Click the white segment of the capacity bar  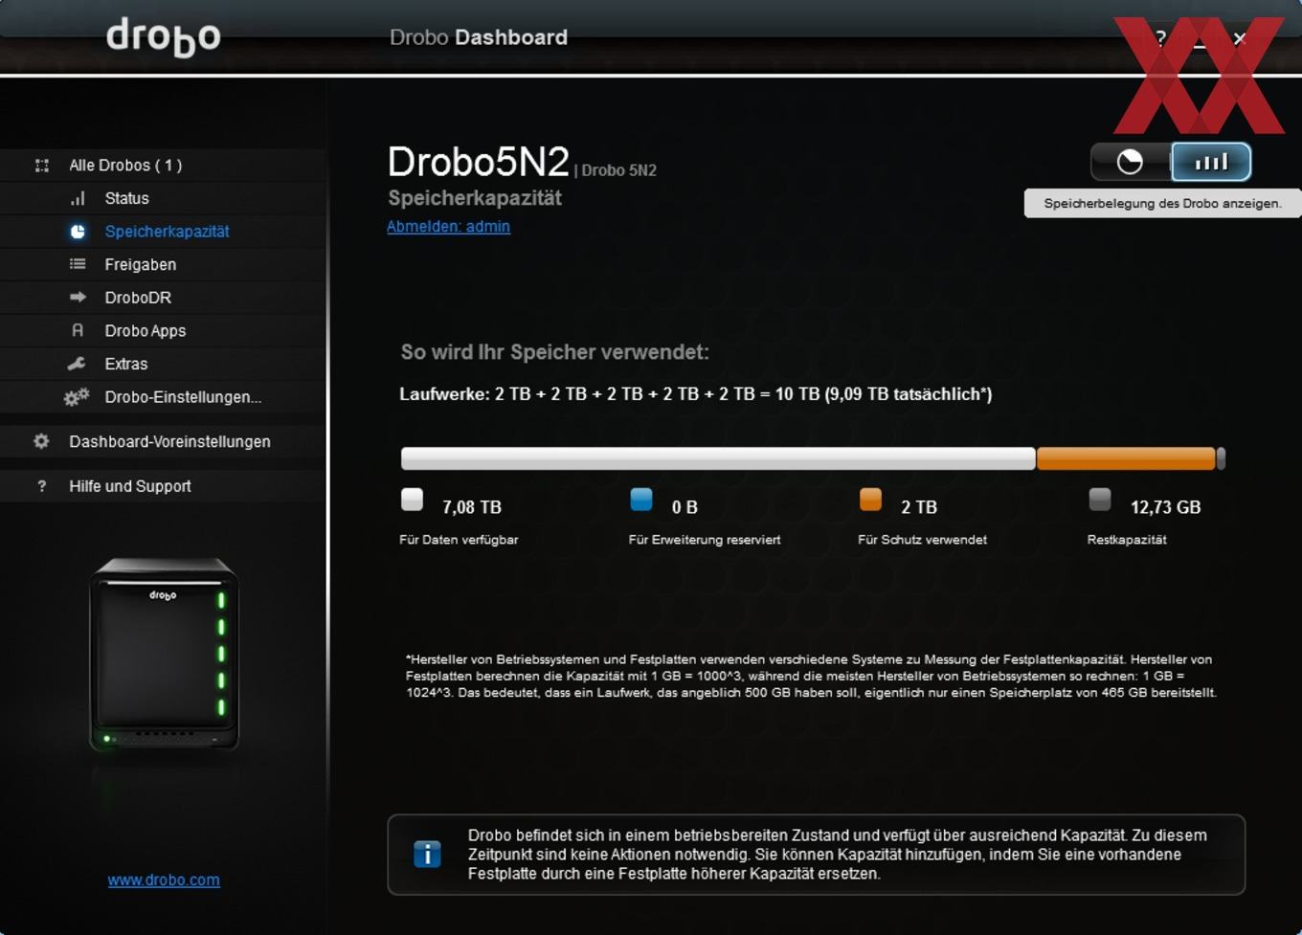click(x=718, y=458)
